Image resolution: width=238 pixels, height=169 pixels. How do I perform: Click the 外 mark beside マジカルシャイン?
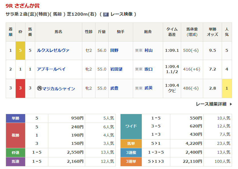[x=39, y=88]
